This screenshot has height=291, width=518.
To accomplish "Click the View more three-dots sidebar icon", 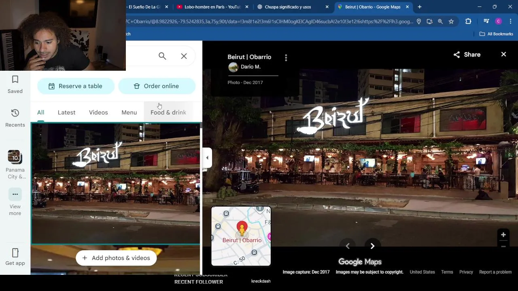I will pyautogui.click(x=15, y=194).
